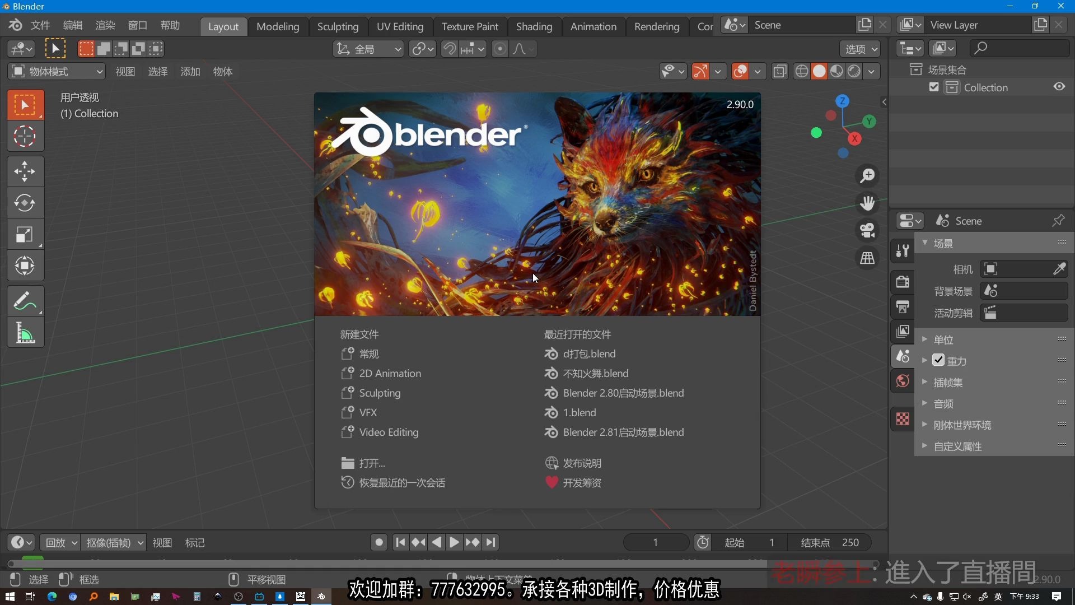Create new 2D Animation file
Image resolution: width=1075 pixels, height=605 pixels.
point(381,373)
